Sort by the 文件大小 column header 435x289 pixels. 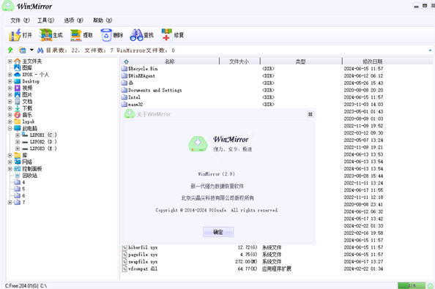coord(239,61)
